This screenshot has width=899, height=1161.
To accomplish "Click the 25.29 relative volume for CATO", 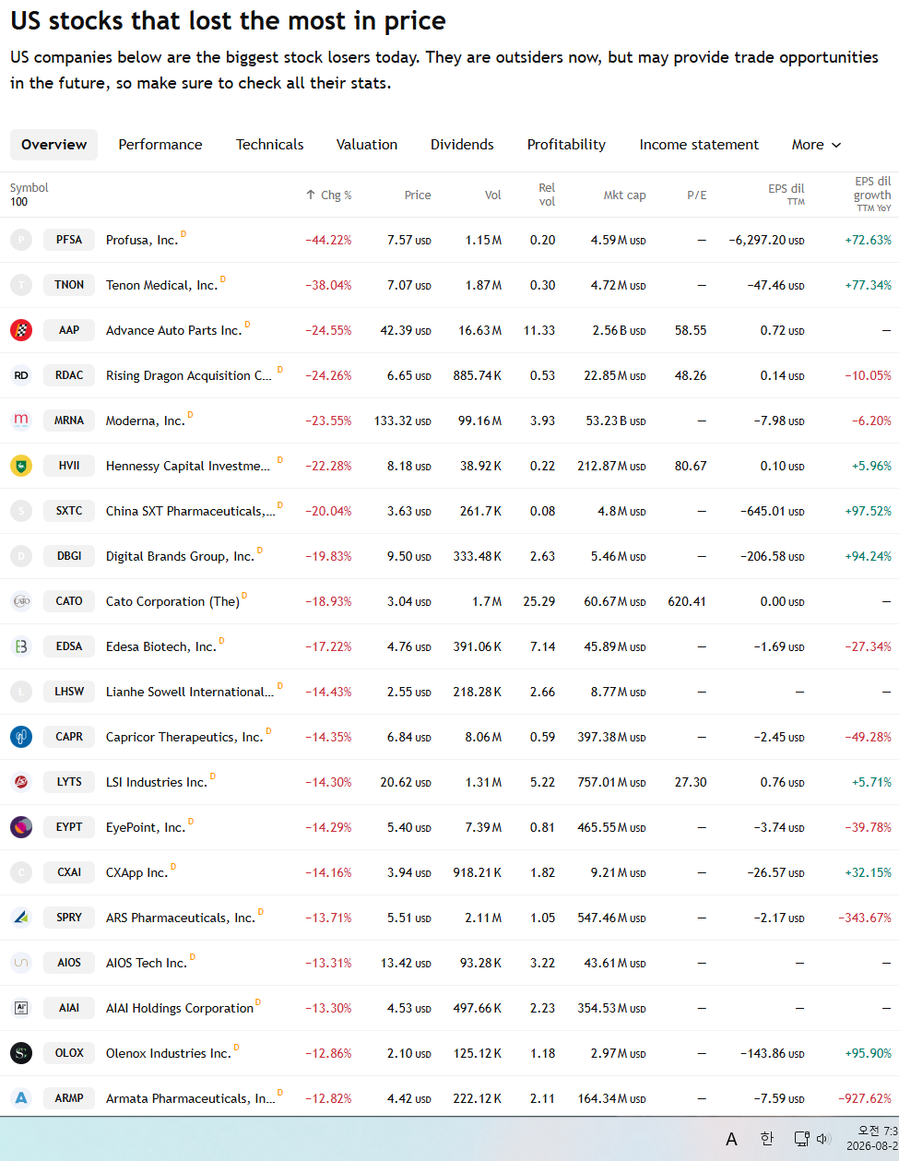I will point(539,601).
